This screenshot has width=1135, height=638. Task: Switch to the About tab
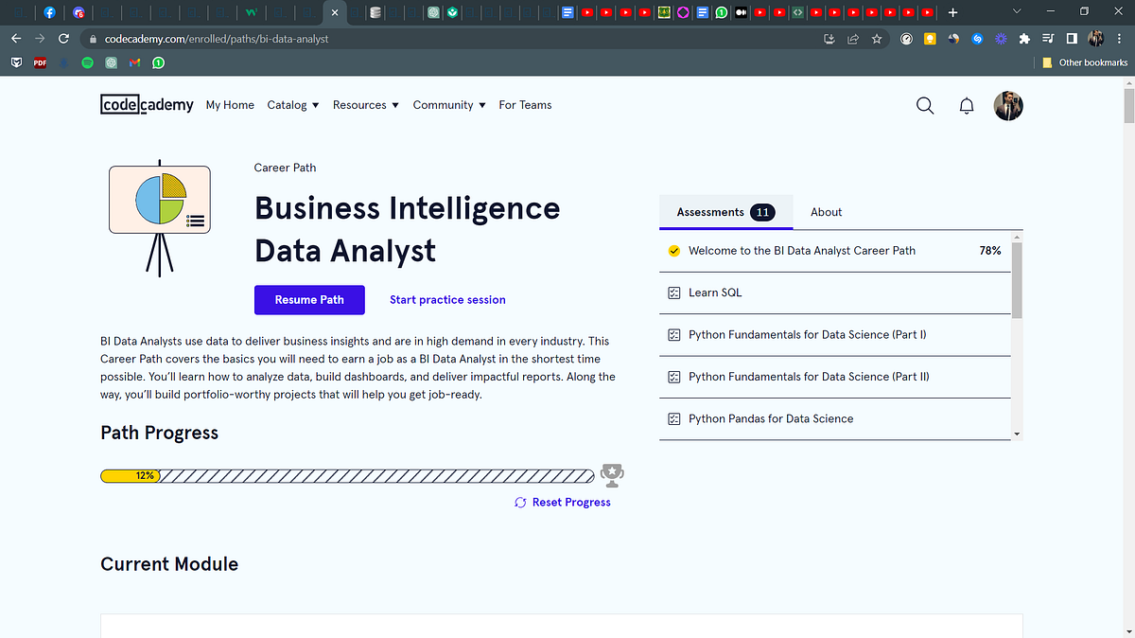826,212
